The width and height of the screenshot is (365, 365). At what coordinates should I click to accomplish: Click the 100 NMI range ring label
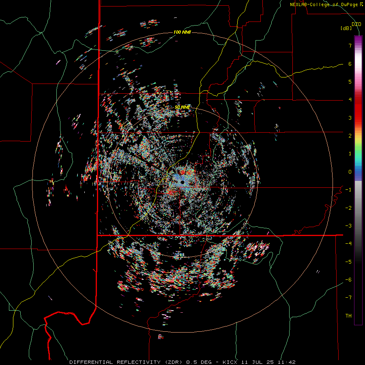point(182,32)
